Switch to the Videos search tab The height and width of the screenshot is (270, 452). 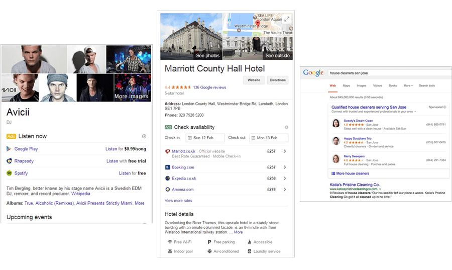(x=377, y=85)
